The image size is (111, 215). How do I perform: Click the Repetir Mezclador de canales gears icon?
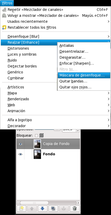[4, 10]
